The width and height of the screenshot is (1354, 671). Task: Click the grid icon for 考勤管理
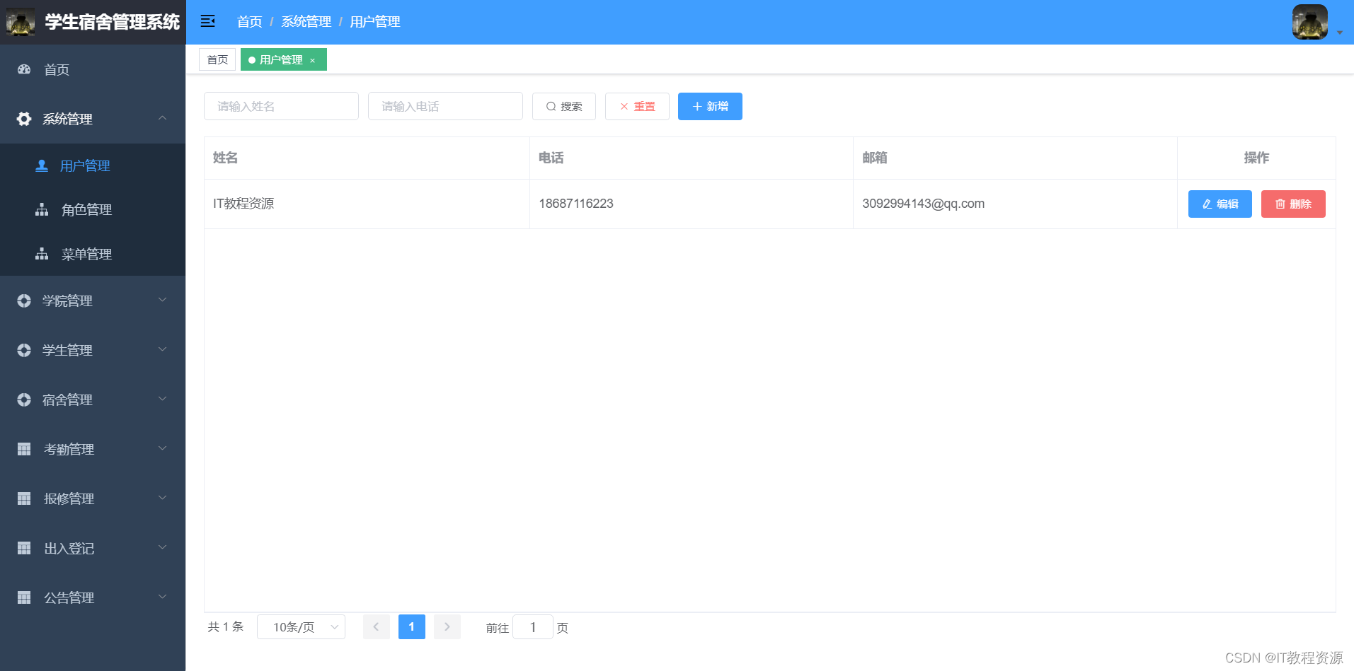[x=24, y=449]
